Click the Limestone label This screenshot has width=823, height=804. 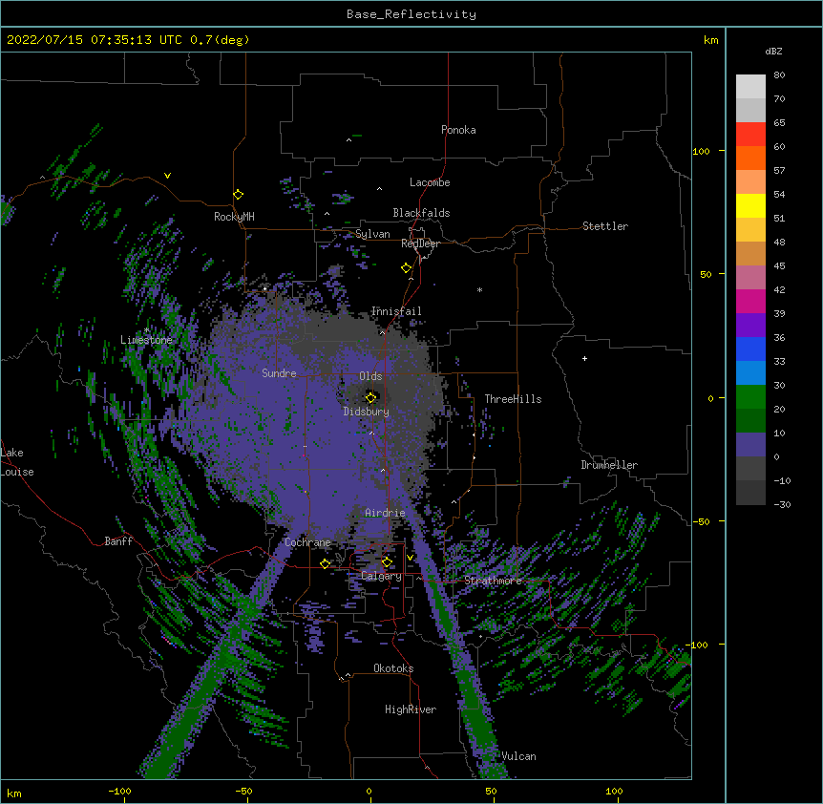(146, 340)
